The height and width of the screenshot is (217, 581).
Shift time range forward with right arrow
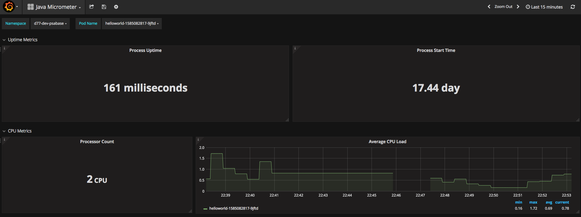(x=518, y=7)
